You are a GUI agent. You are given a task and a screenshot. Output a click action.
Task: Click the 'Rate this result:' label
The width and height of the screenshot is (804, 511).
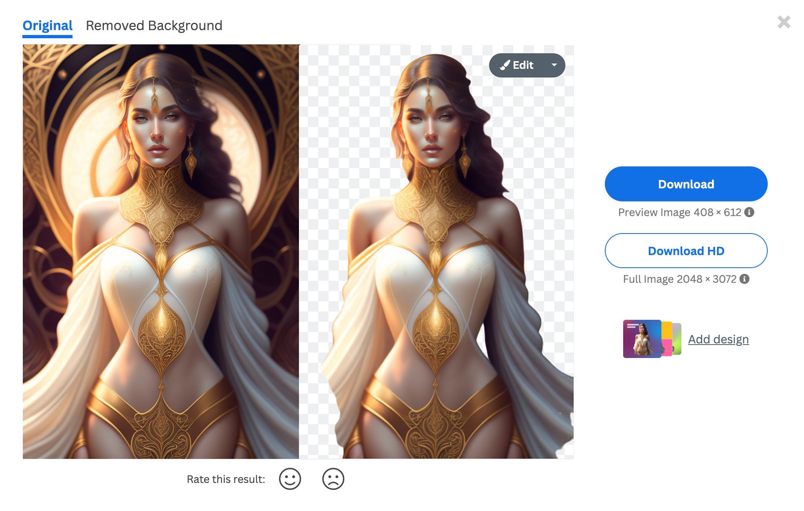[226, 479]
